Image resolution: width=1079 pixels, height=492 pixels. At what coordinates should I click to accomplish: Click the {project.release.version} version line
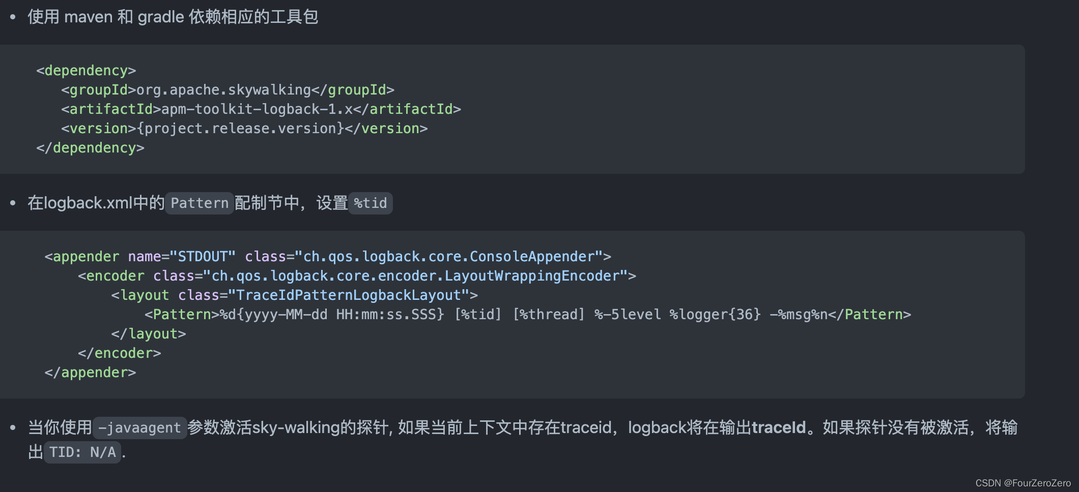(244, 129)
